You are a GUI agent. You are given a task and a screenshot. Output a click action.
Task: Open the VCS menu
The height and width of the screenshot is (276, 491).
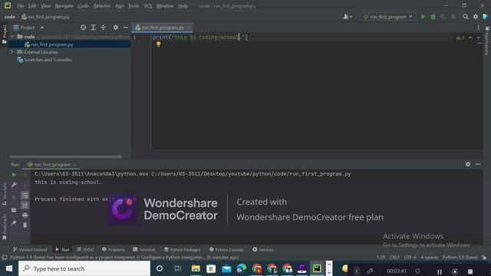148,6
